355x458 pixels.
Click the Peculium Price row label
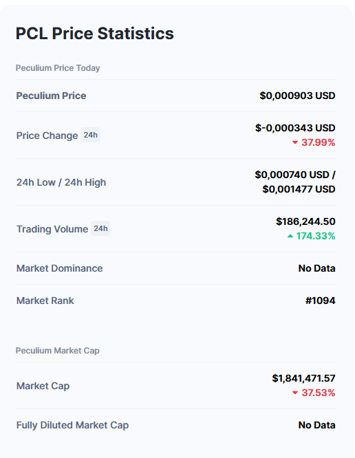[x=51, y=96]
